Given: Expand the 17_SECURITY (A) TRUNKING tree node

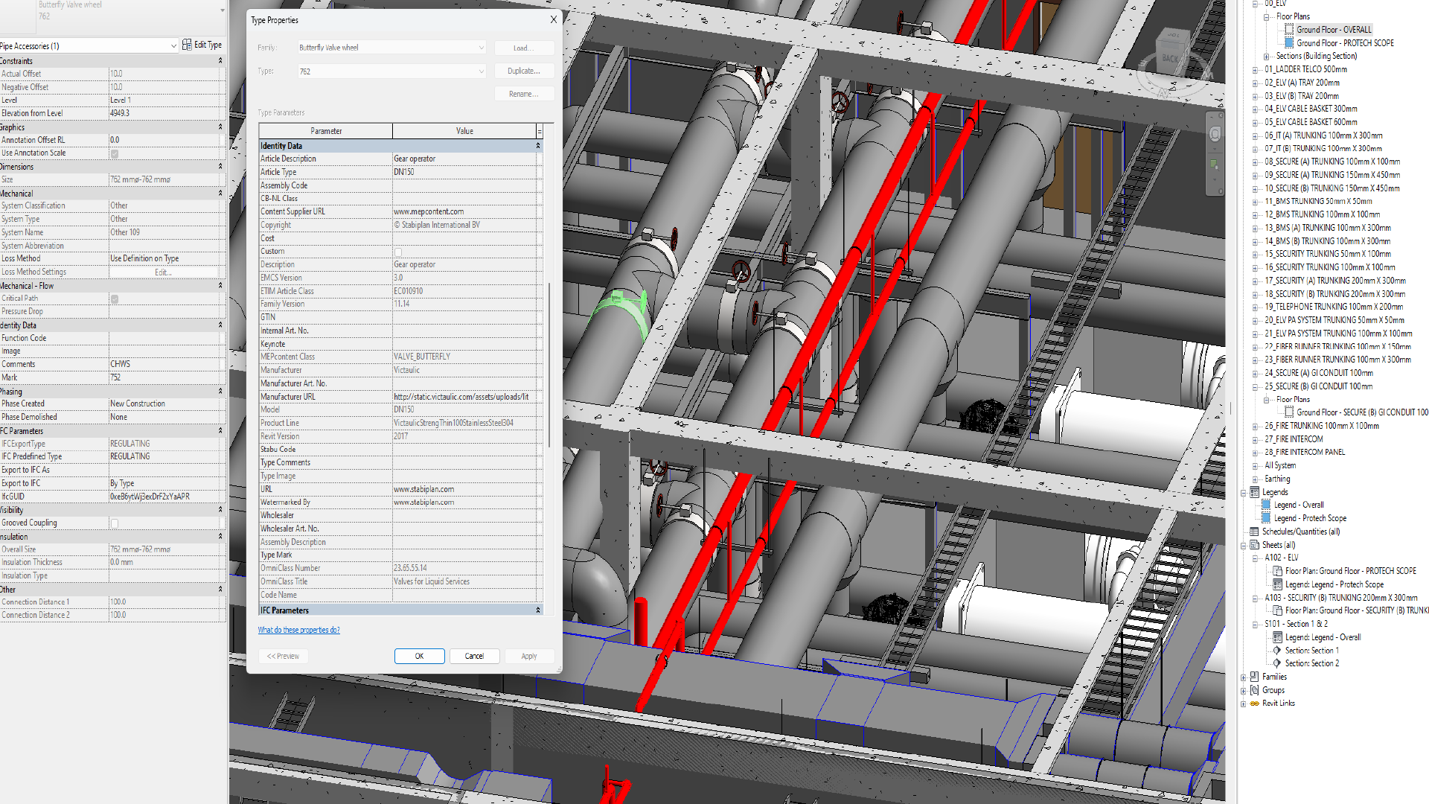Looking at the screenshot, I should pos(1256,281).
